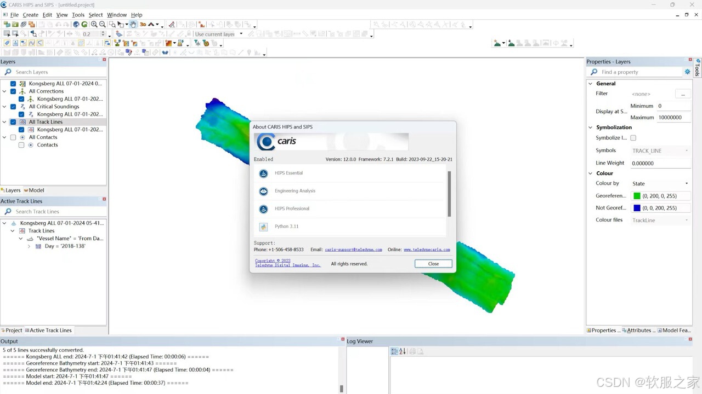Click the measure distance ruler icon
The width and height of the screenshot is (702, 394).
(171, 24)
